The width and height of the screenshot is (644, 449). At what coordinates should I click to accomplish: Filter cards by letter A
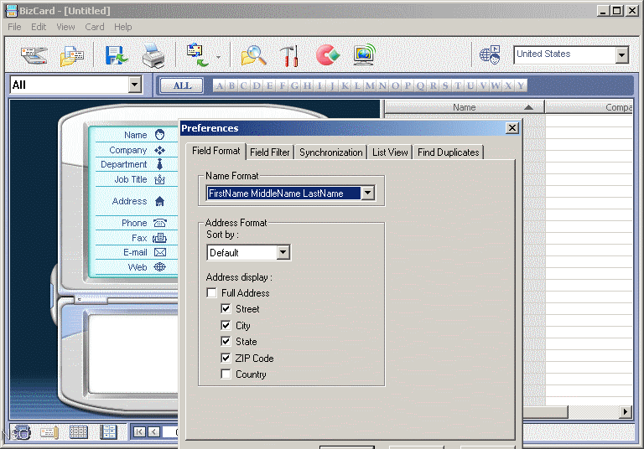tap(220, 85)
